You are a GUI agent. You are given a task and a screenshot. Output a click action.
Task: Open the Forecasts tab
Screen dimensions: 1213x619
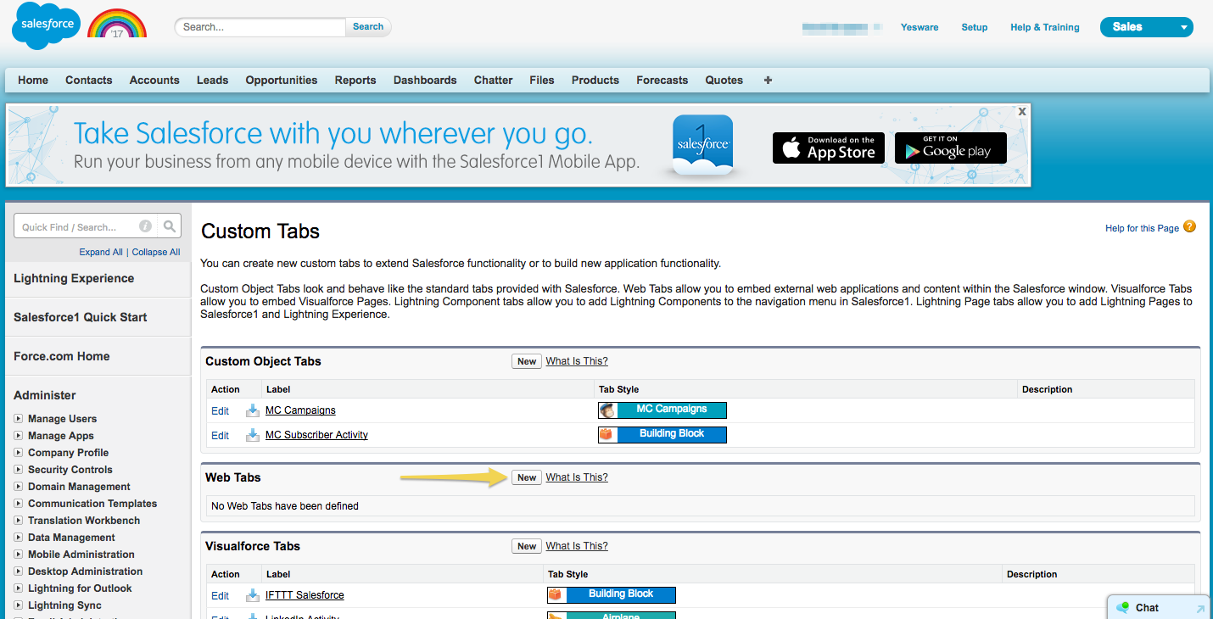(x=662, y=80)
